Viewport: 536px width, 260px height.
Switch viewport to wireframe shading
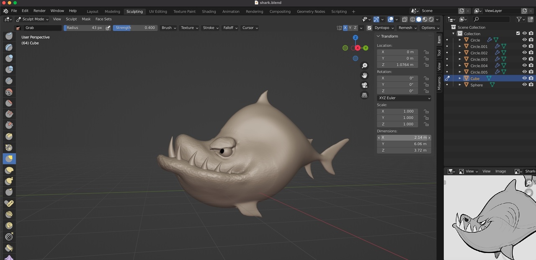(412, 19)
